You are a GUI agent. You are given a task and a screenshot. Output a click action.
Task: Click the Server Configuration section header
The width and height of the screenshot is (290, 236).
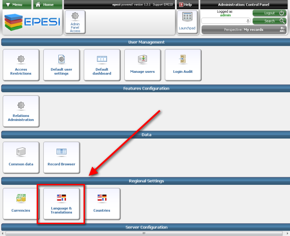(146, 227)
